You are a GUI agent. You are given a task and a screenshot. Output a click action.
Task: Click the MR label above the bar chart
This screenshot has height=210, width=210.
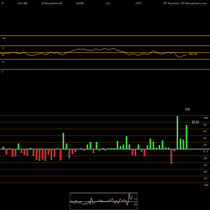tap(187, 109)
